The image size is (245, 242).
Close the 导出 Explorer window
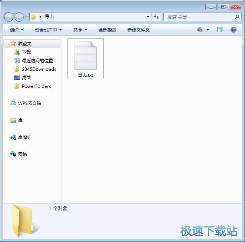click(x=235, y=7)
